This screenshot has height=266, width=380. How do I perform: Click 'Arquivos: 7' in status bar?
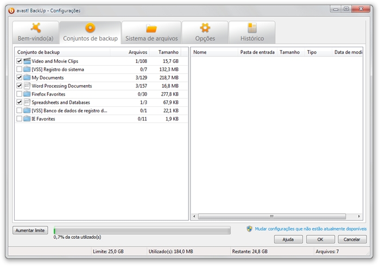pos(327,251)
